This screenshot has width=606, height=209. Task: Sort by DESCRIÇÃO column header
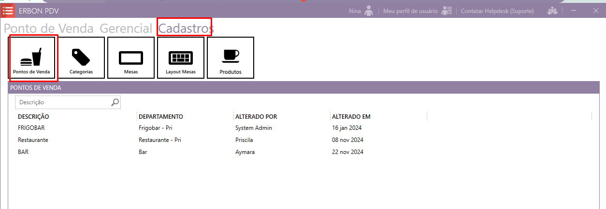click(33, 116)
